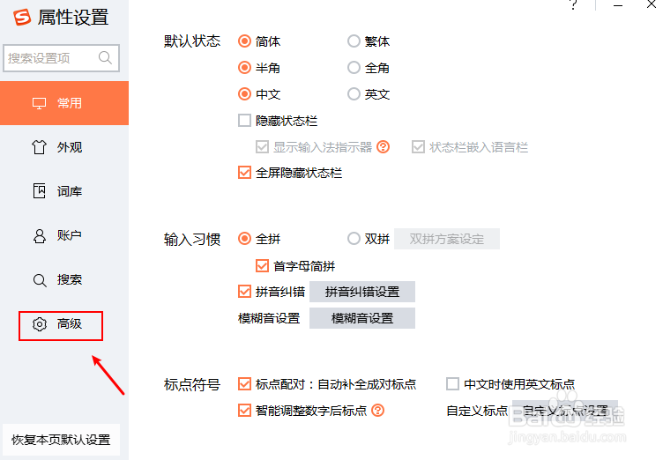Select the 双拼 input option
The width and height of the screenshot is (663, 460).
tap(354, 239)
